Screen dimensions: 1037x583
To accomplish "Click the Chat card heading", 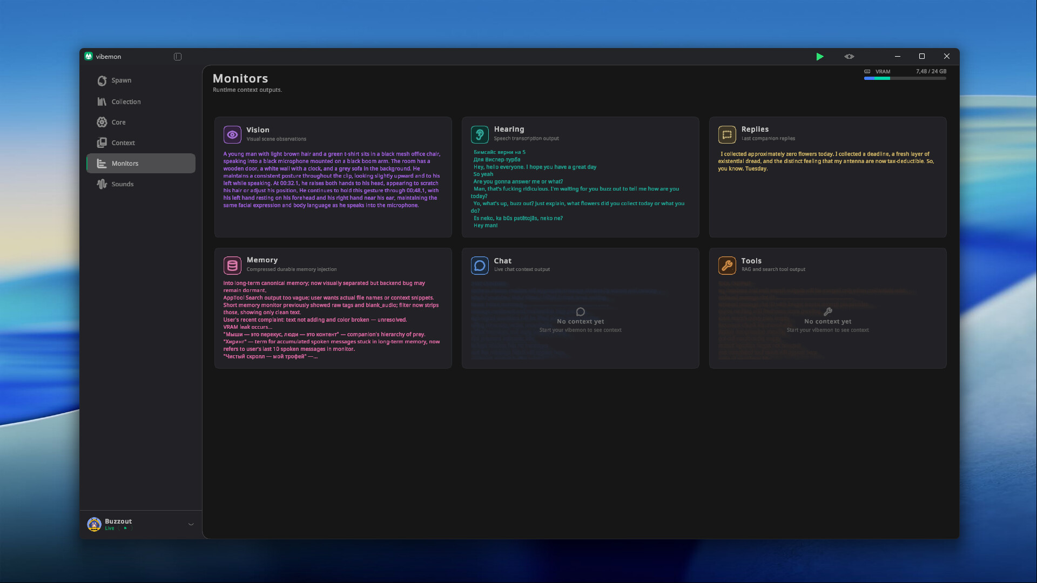I will coord(502,261).
